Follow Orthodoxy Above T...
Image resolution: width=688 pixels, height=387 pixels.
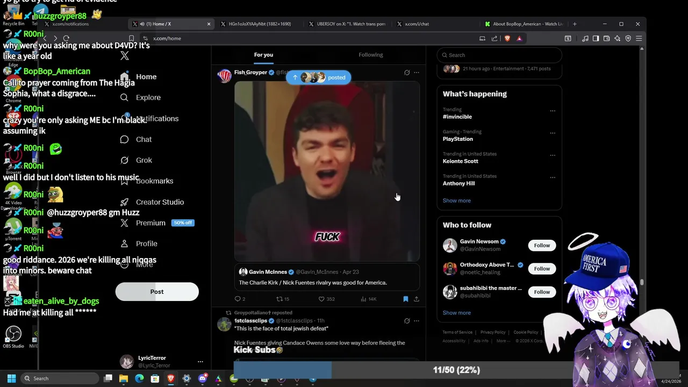542,269
